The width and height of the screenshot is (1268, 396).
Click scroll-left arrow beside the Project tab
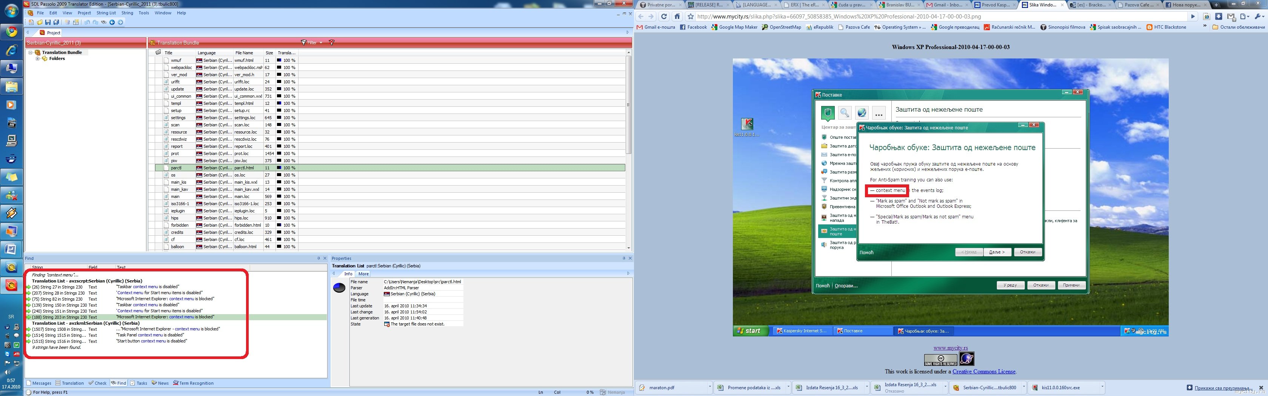[x=28, y=32]
